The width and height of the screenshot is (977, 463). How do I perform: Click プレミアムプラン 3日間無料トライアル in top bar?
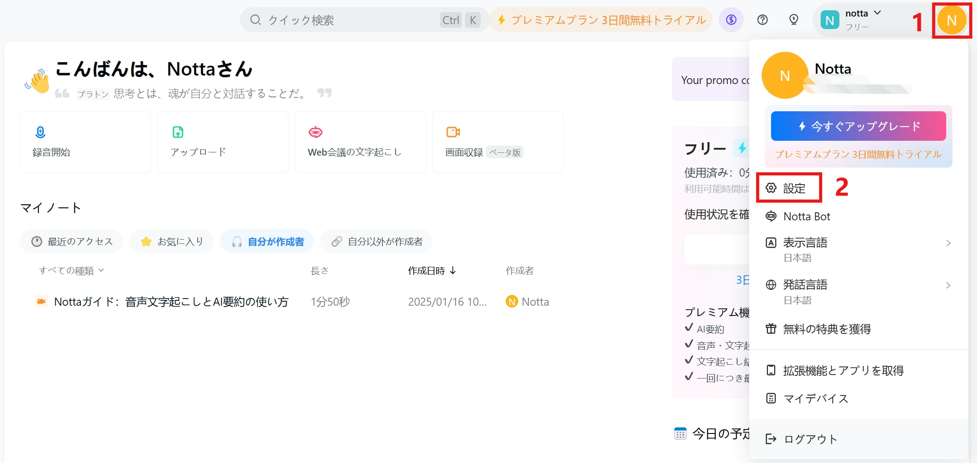coord(601,20)
